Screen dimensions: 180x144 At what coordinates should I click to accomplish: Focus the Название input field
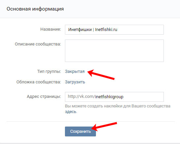point(114,30)
